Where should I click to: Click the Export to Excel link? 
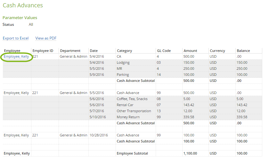pos(16,38)
